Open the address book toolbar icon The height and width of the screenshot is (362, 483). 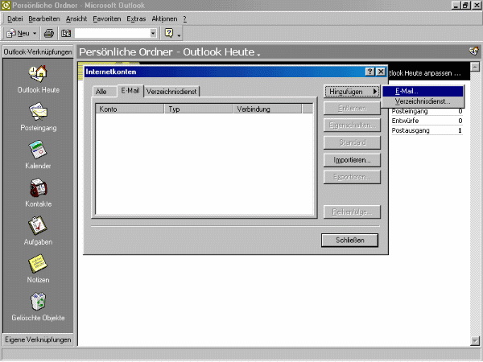tap(66, 33)
